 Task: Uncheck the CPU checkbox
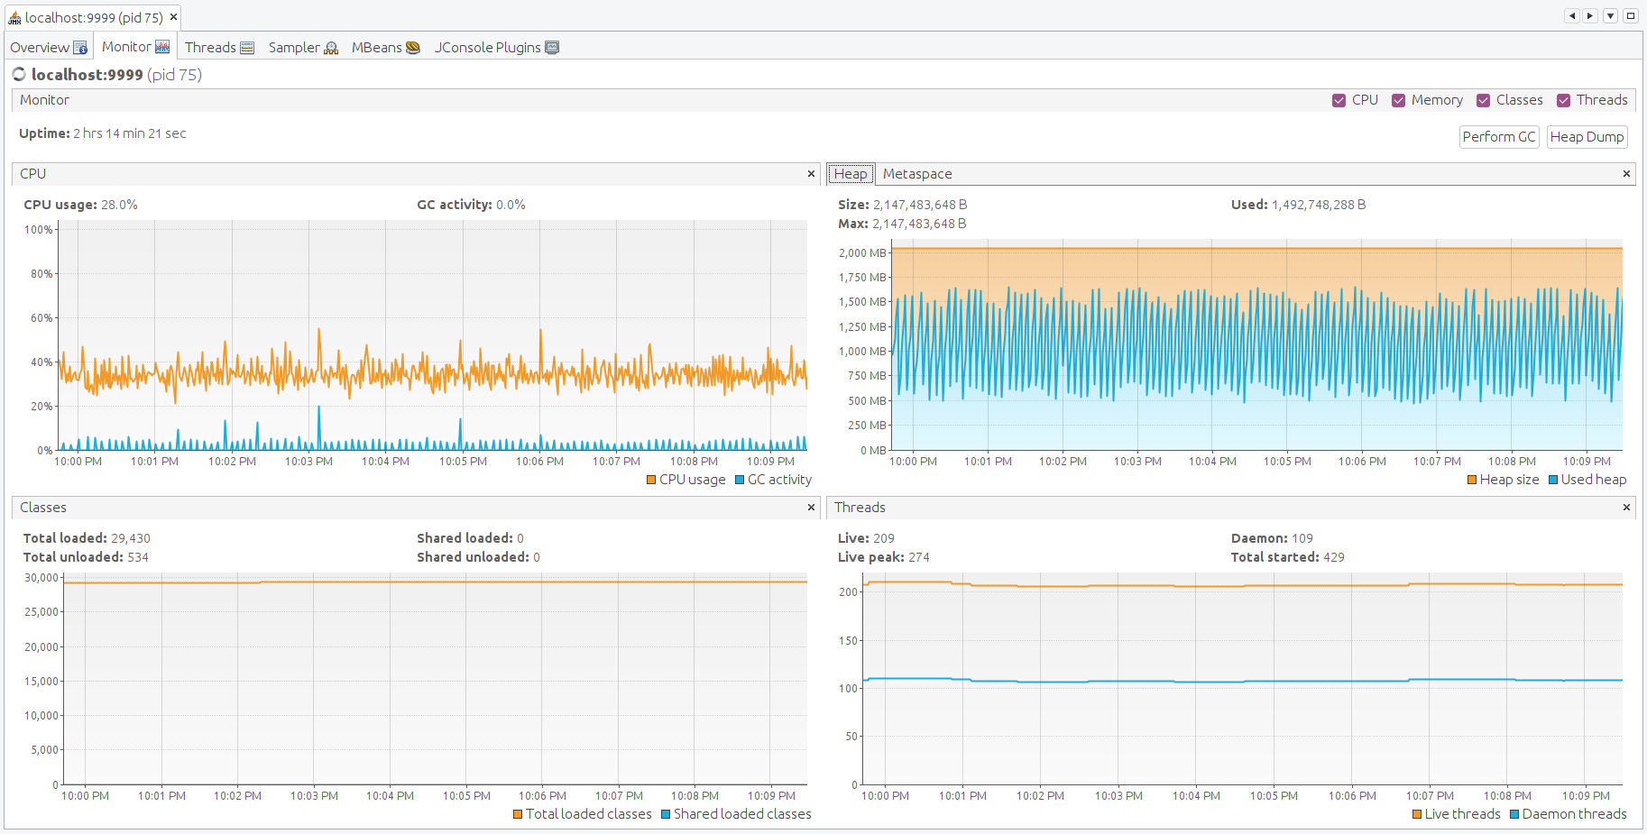pos(1339,100)
